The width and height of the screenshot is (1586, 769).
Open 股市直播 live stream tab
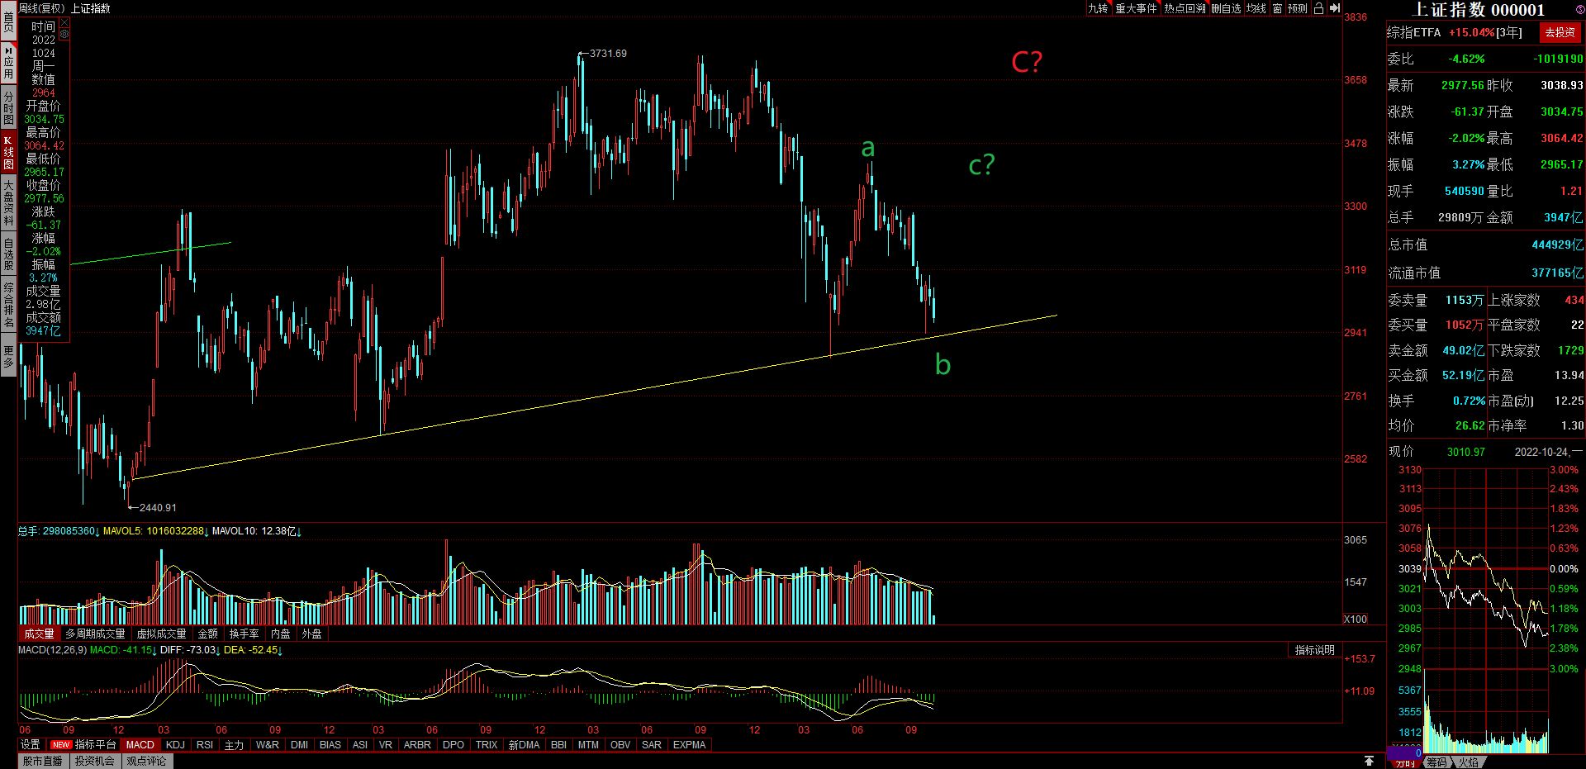pyautogui.click(x=42, y=761)
